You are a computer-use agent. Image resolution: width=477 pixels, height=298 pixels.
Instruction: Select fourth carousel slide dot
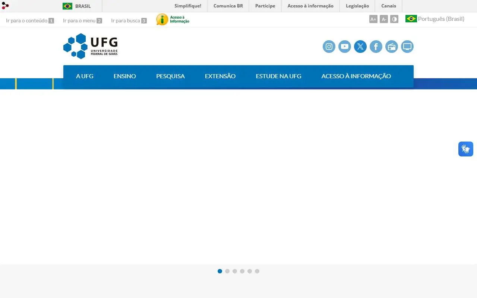(242, 271)
